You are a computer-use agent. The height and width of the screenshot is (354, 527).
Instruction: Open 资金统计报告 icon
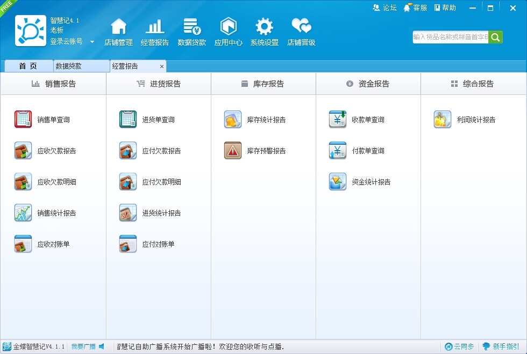(x=338, y=182)
